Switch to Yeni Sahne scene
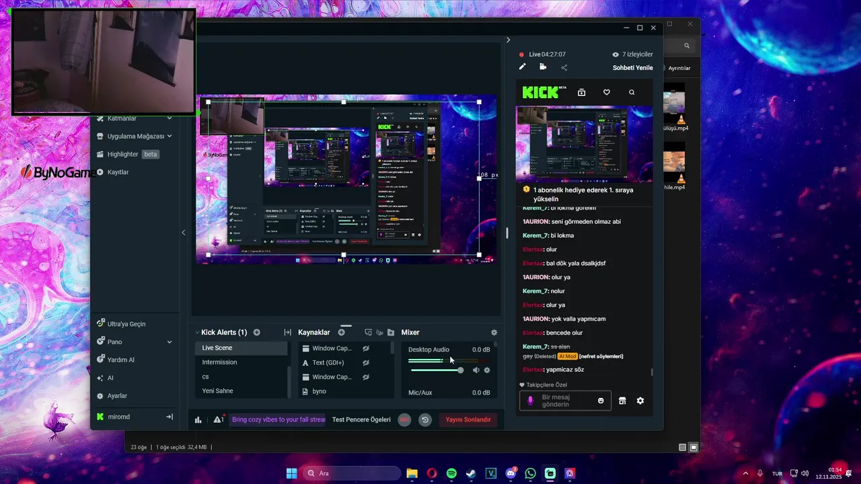Image resolution: width=861 pixels, height=484 pixels. click(x=241, y=391)
